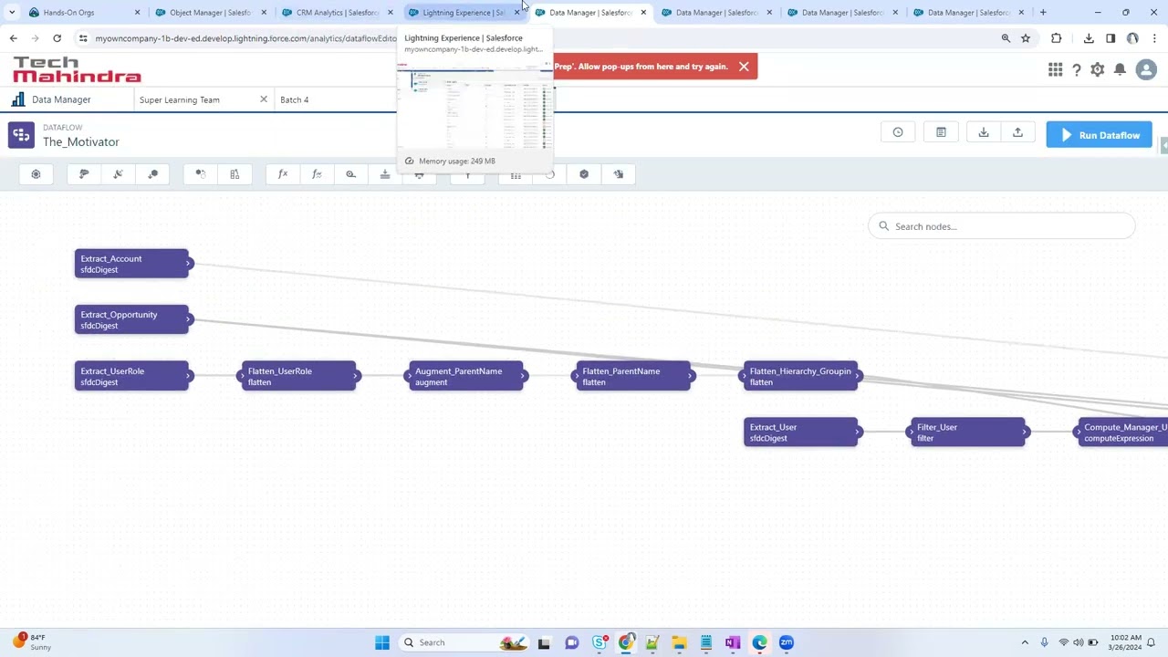This screenshot has height=657, width=1168.
Task: Add a flatten node from toolbar
Action: click(x=385, y=174)
